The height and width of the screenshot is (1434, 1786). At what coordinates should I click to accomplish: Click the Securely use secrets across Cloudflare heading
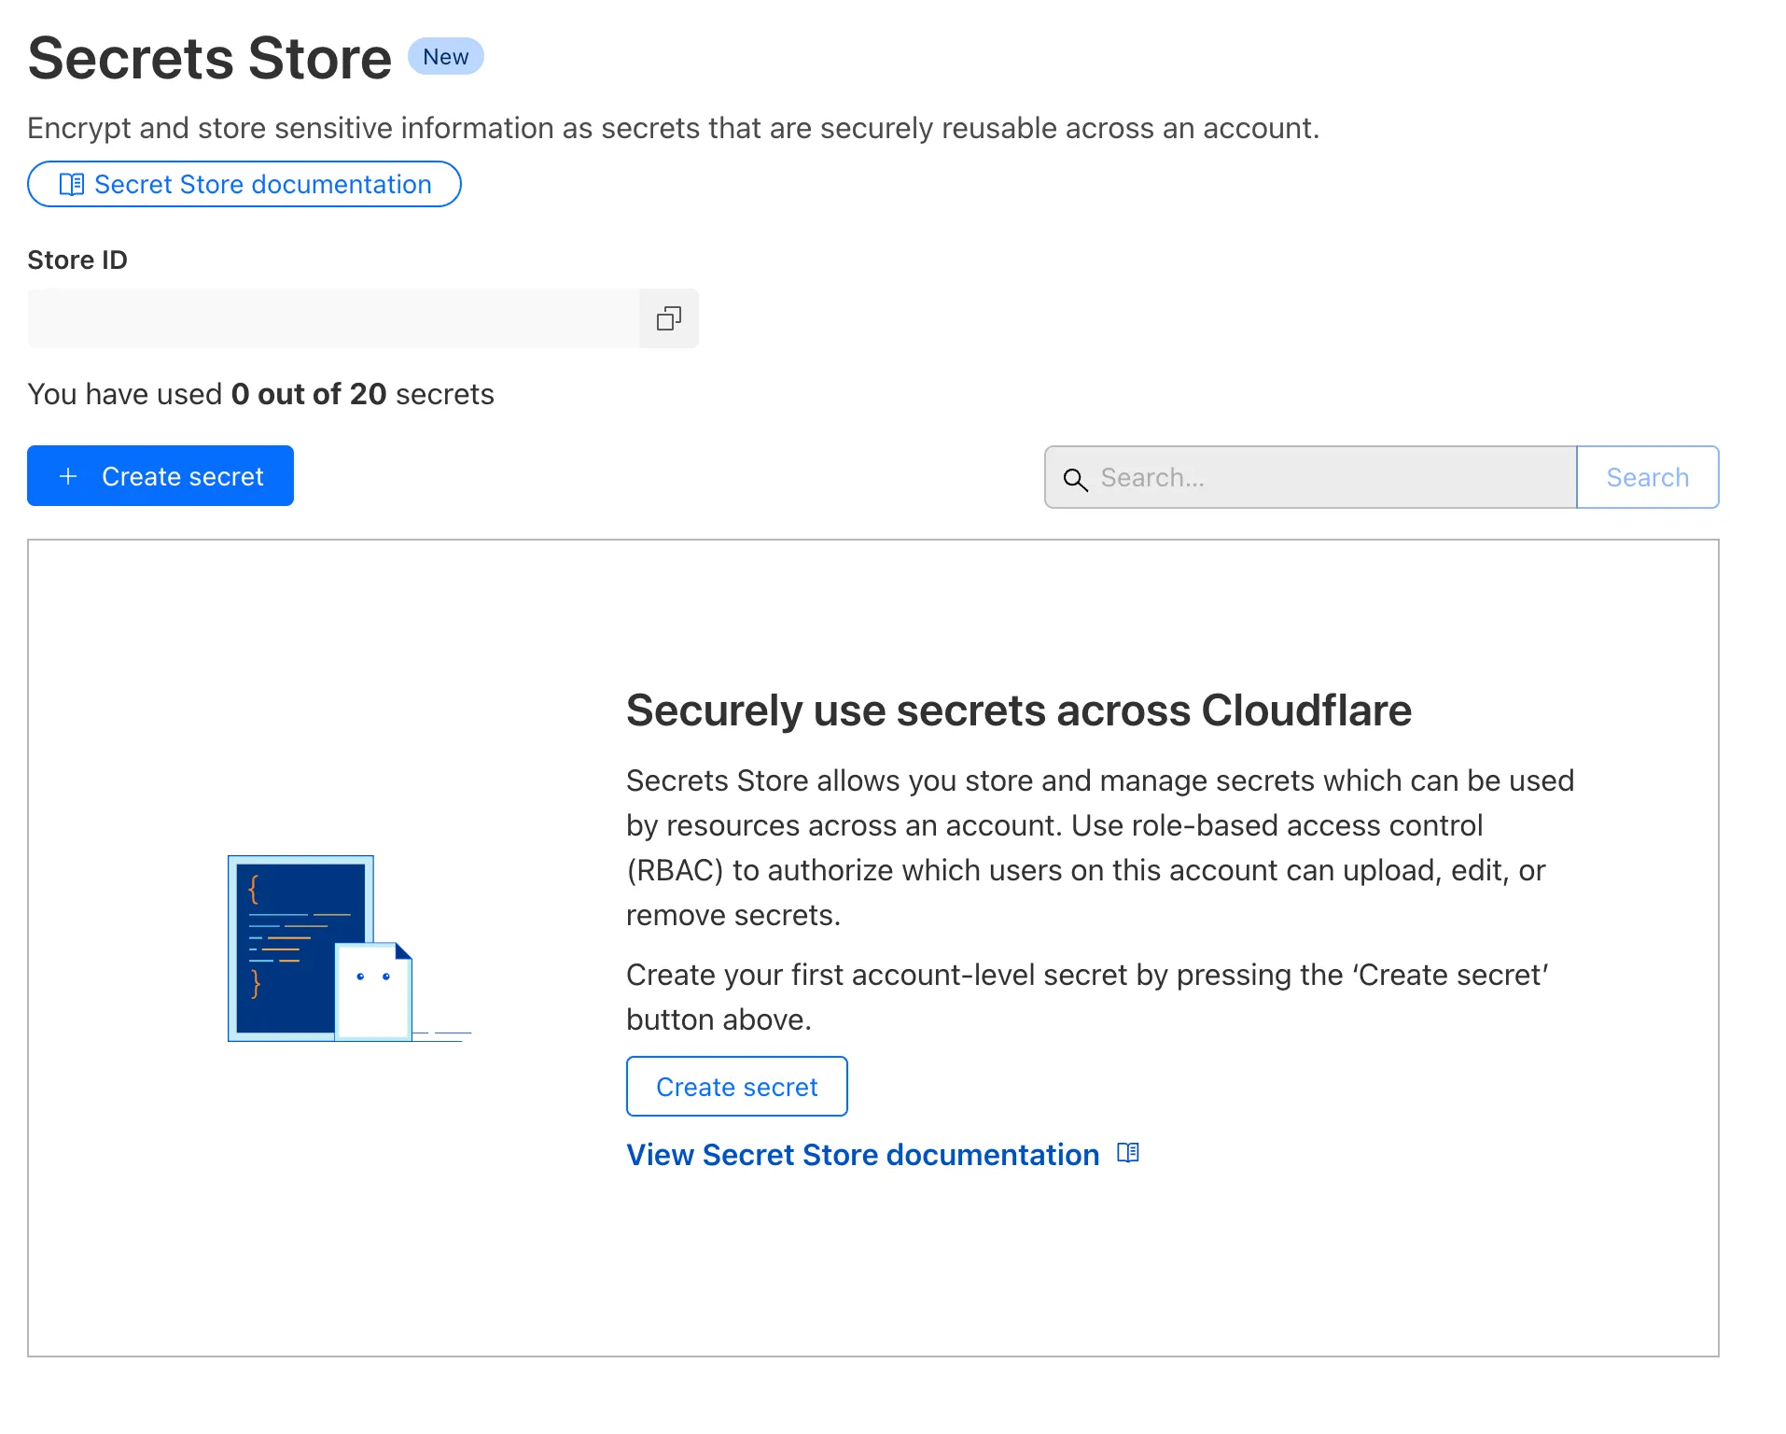(x=1018, y=710)
